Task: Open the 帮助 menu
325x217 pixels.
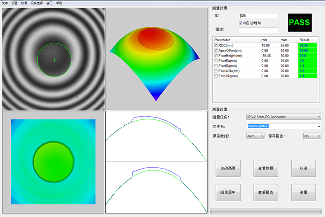Action: point(59,3)
